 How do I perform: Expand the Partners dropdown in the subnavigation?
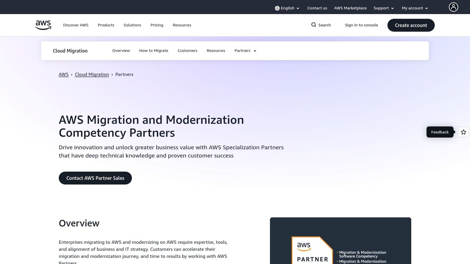click(245, 50)
